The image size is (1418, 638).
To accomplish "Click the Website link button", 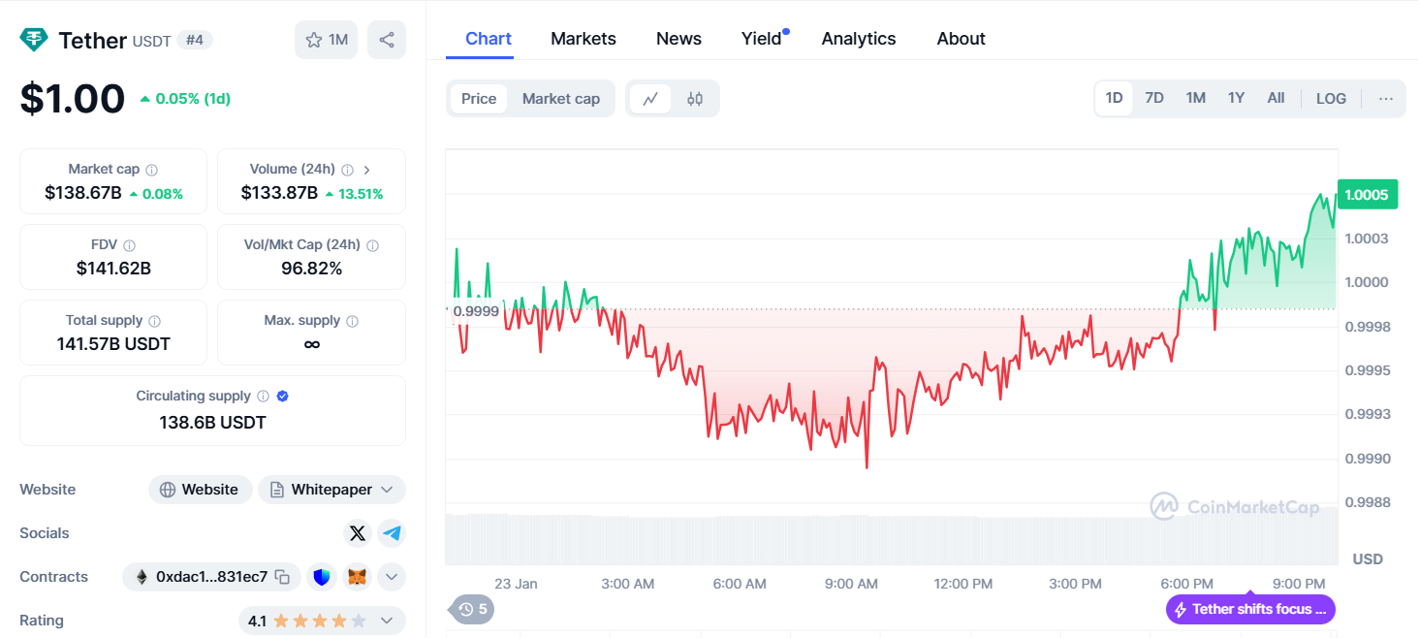I will point(201,490).
